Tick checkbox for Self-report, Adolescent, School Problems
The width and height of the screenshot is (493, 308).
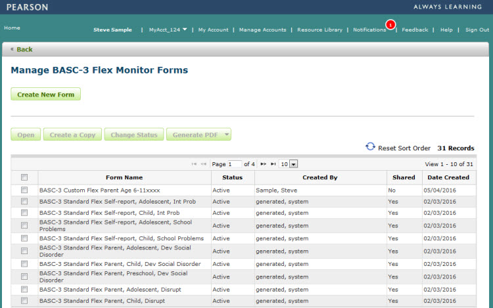(24, 225)
